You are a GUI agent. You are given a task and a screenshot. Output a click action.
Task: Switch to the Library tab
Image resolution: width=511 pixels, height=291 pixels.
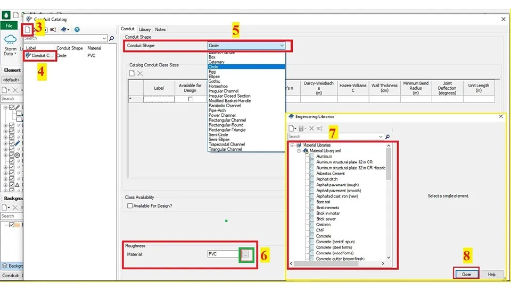pyautogui.click(x=145, y=30)
